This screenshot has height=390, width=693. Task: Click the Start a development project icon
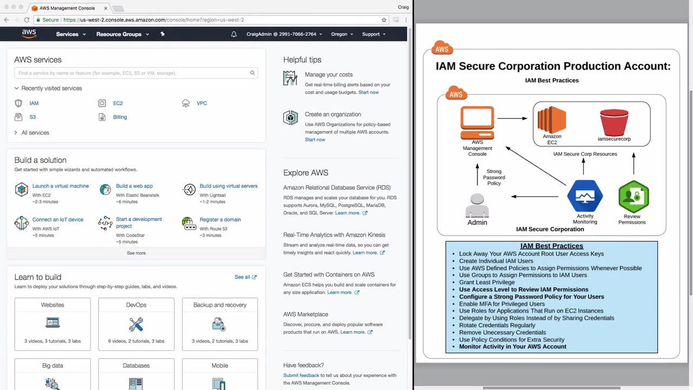pos(105,223)
